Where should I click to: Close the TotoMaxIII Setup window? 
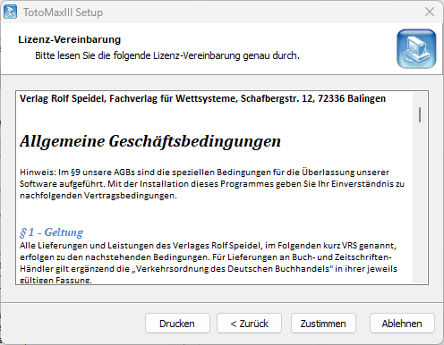pyautogui.click(x=430, y=12)
